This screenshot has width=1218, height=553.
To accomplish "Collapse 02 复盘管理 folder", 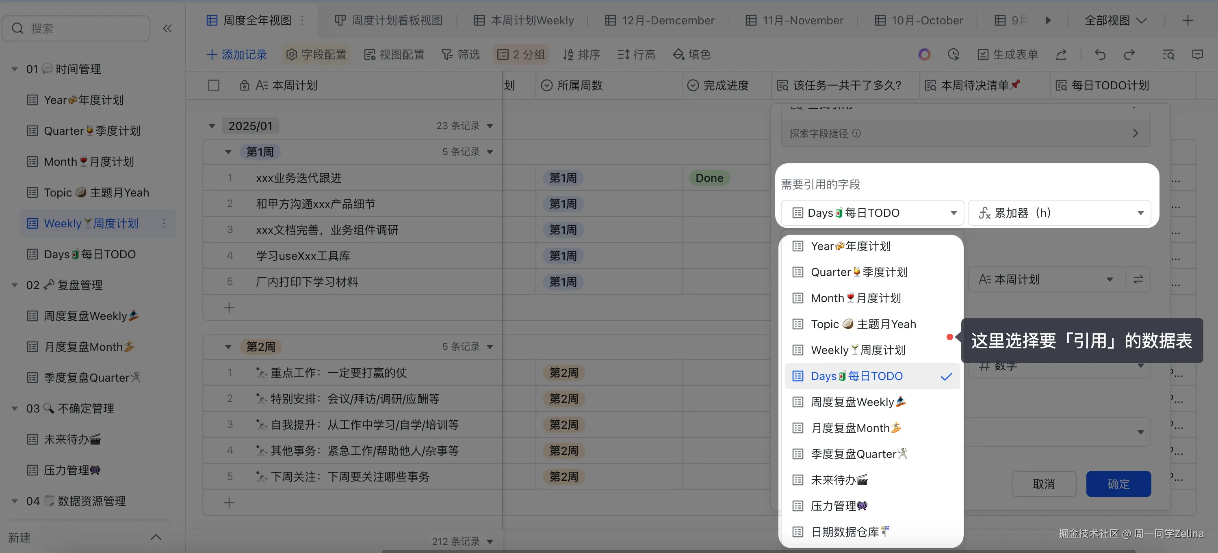I will coord(15,285).
